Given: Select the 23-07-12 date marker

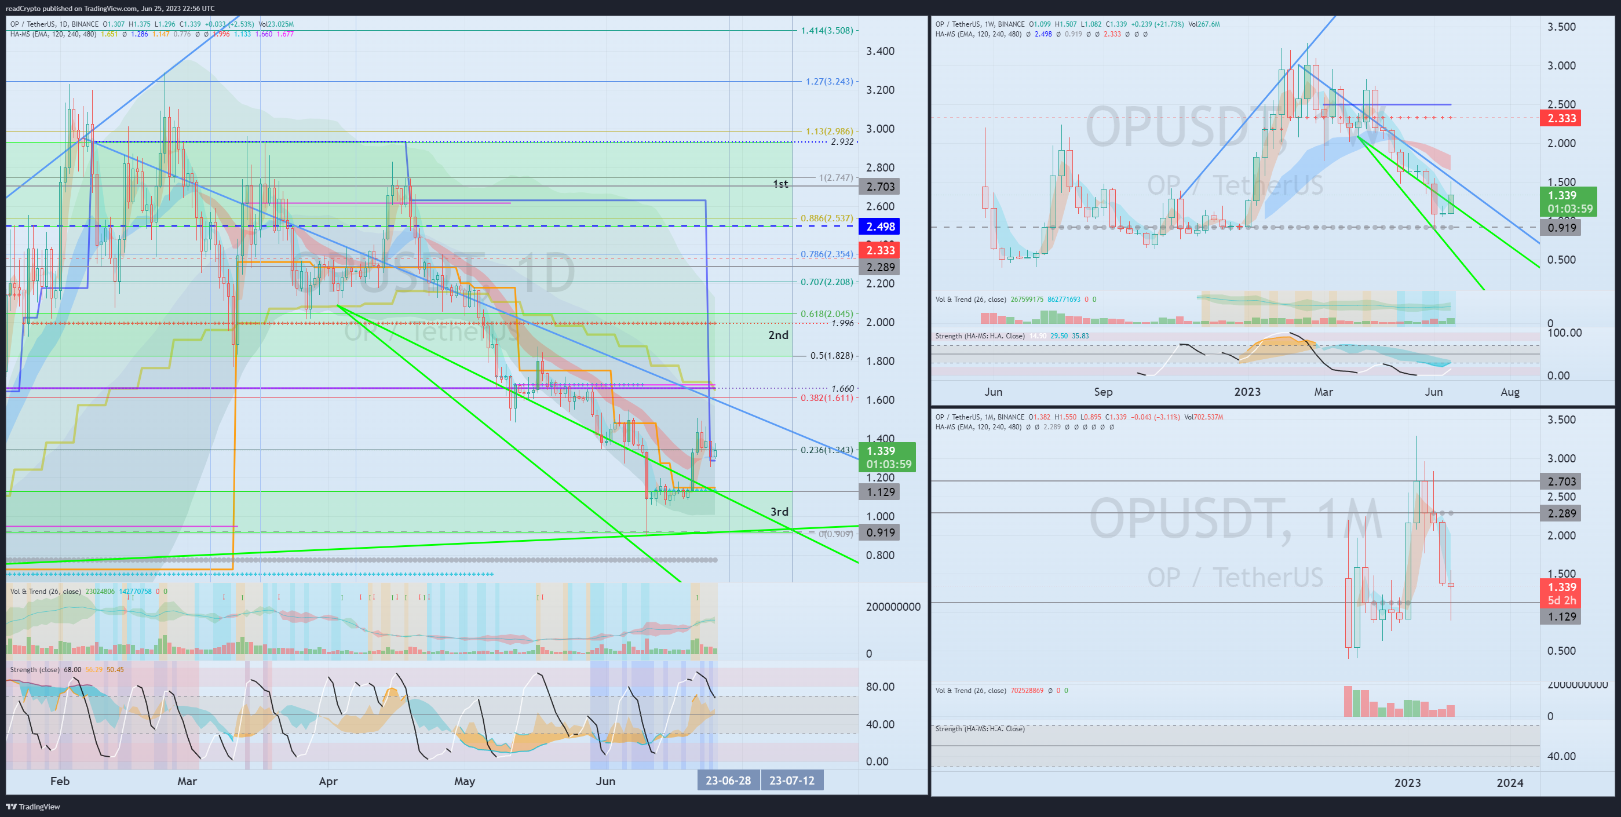Looking at the screenshot, I should tap(791, 780).
